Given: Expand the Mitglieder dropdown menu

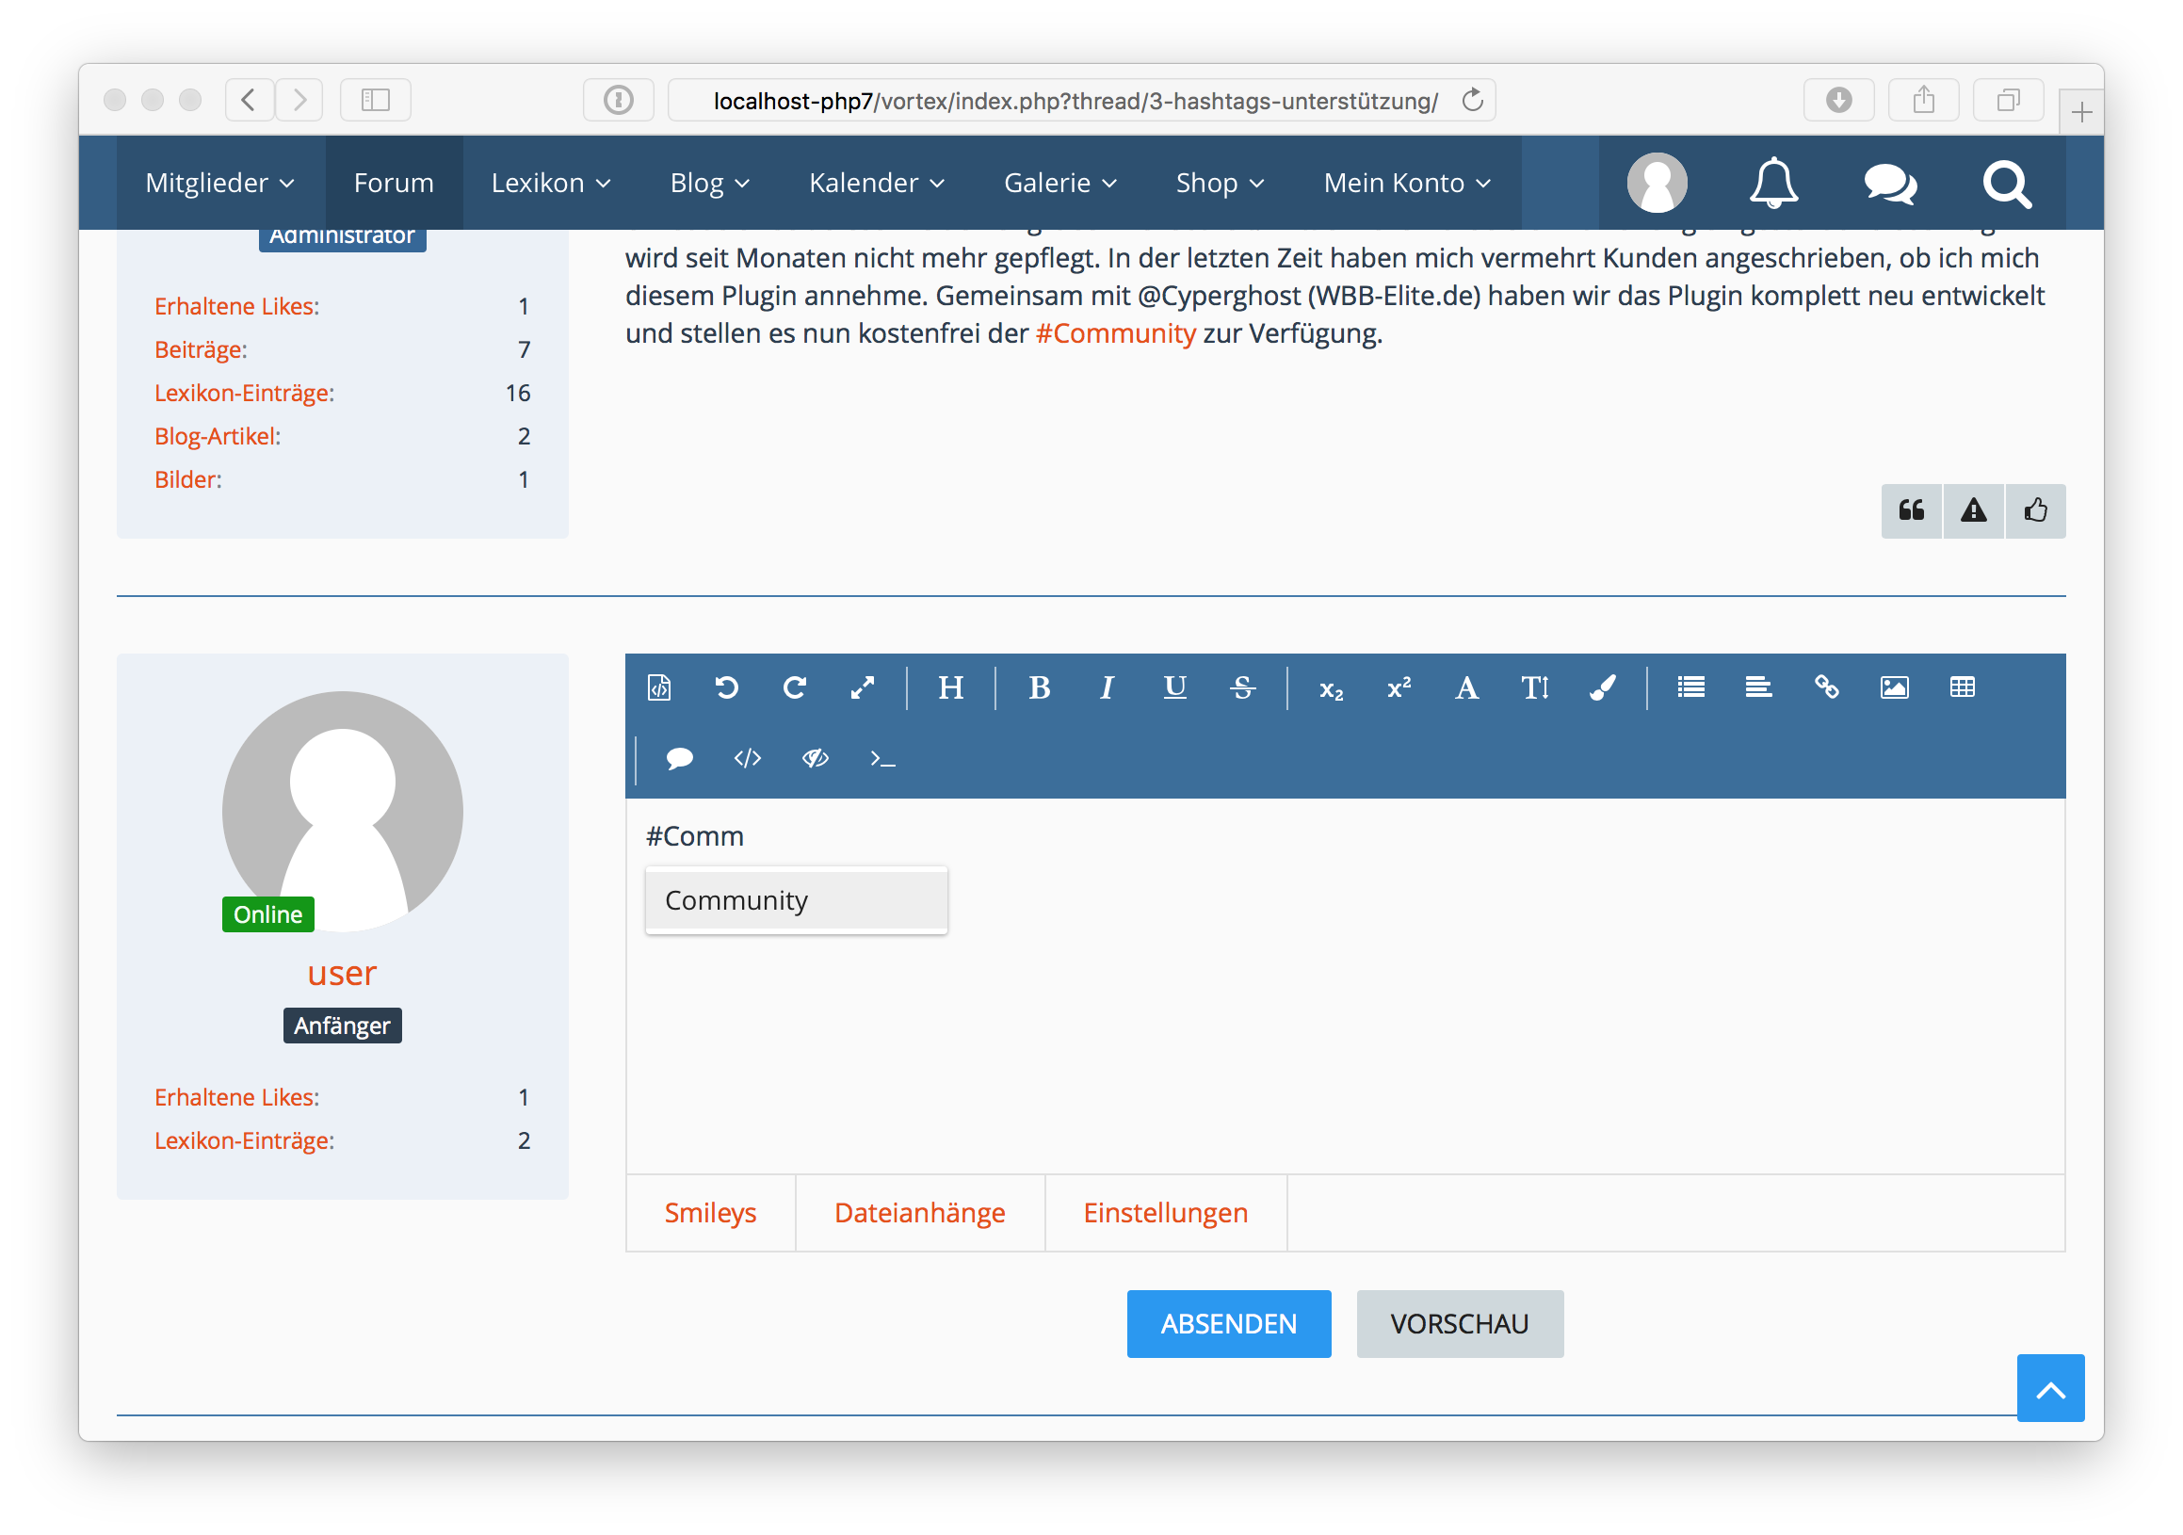Looking at the screenshot, I should 219,183.
